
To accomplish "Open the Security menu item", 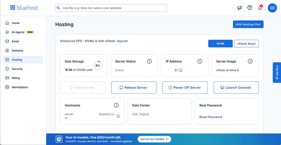I will point(23,69).
